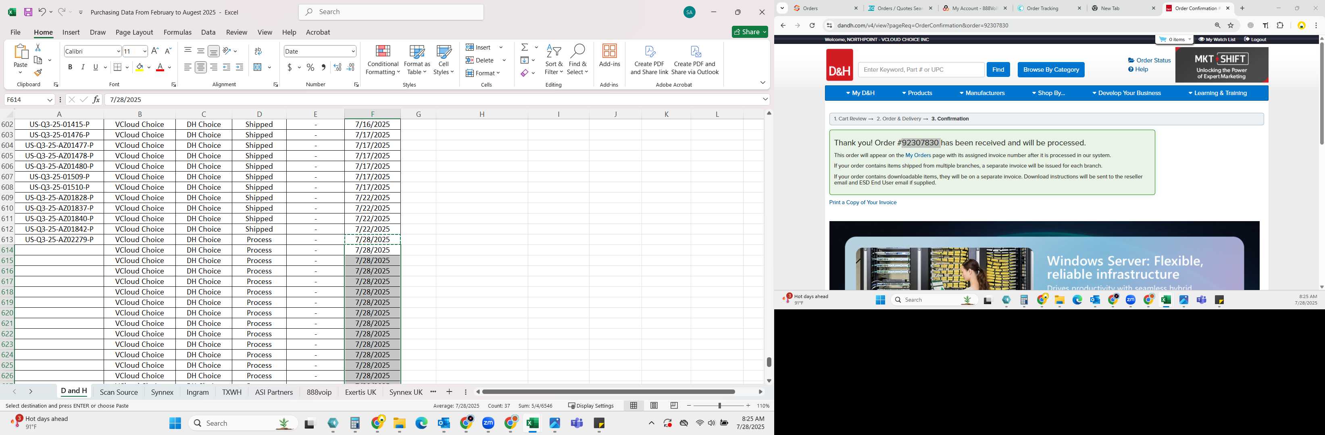The image size is (1325, 435).
Task: Open the Name Box dropdown for F614
Action: [50, 99]
